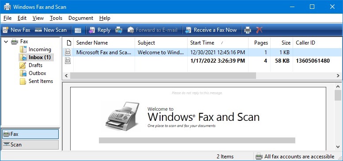Click the Reply toolbar button

(99, 30)
